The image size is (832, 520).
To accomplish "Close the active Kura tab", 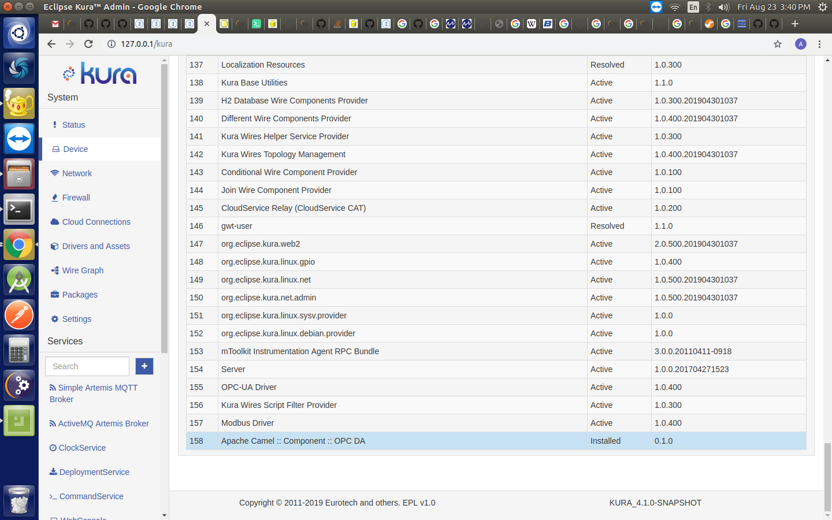I will 206,24.
